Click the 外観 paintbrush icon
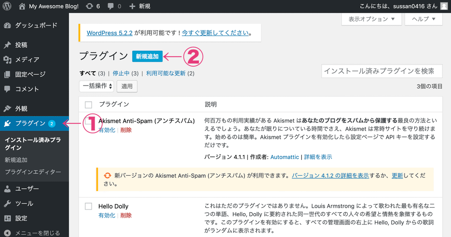 coord(8,109)
